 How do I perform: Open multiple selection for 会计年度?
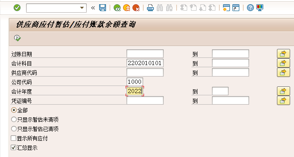283,91
